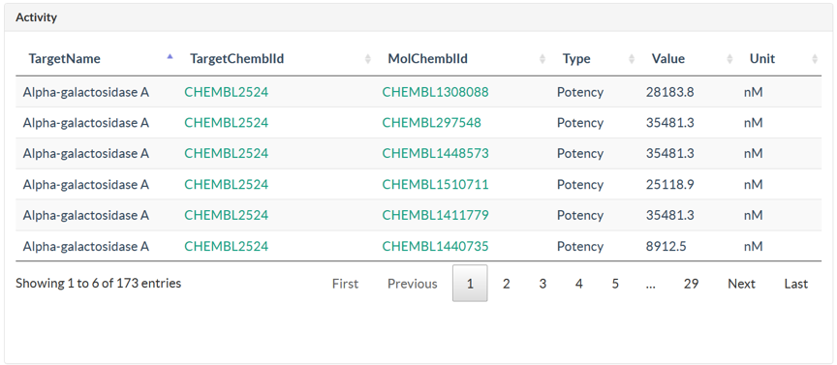The image size is (837, 365).
Task: Click TargetChemblId sort arrows icon
Action: click(x=368, y=59)
